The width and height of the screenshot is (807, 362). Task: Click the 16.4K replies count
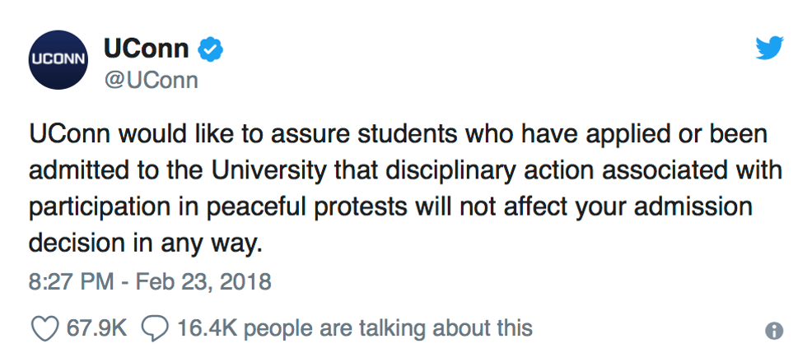(207, 328)
